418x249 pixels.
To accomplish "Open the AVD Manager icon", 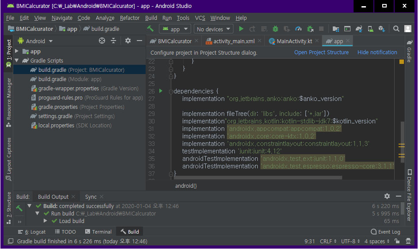I will (370, 29).
